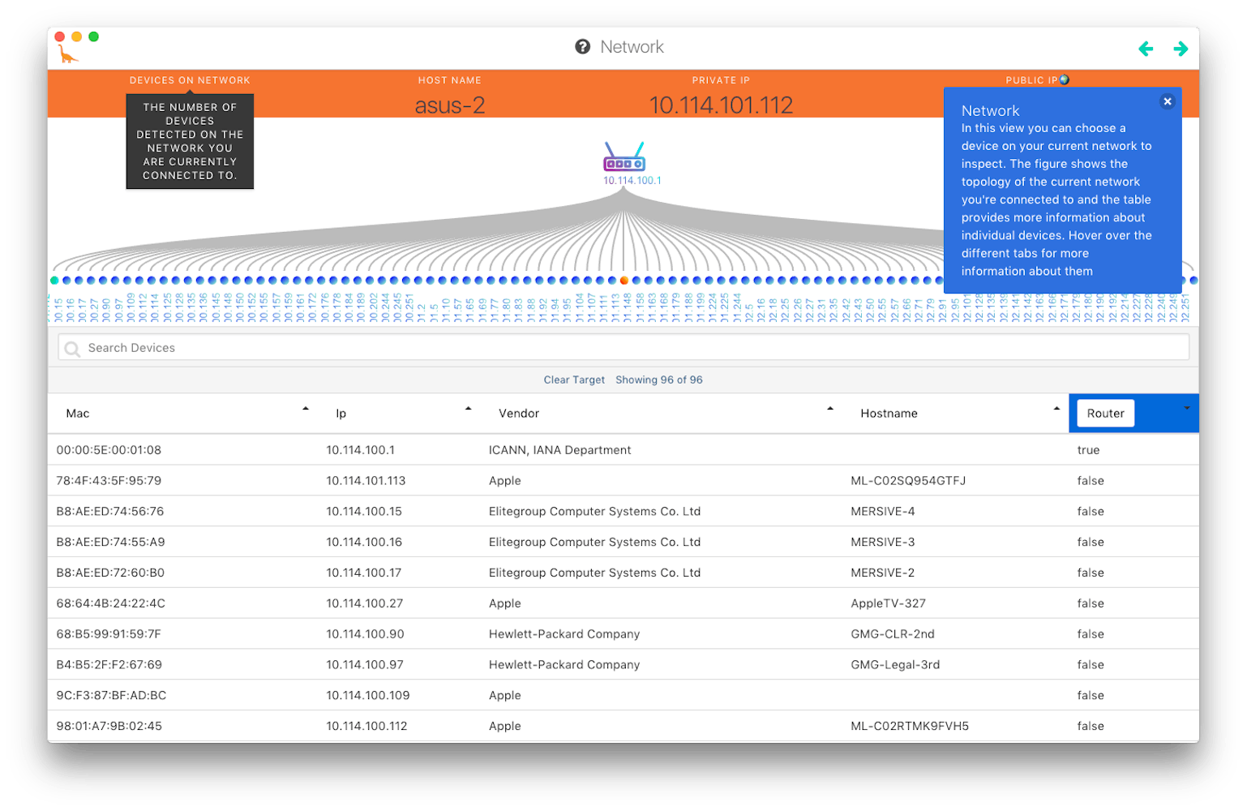
Task: Click the Public IP header label
Action: pos(1031,80)
